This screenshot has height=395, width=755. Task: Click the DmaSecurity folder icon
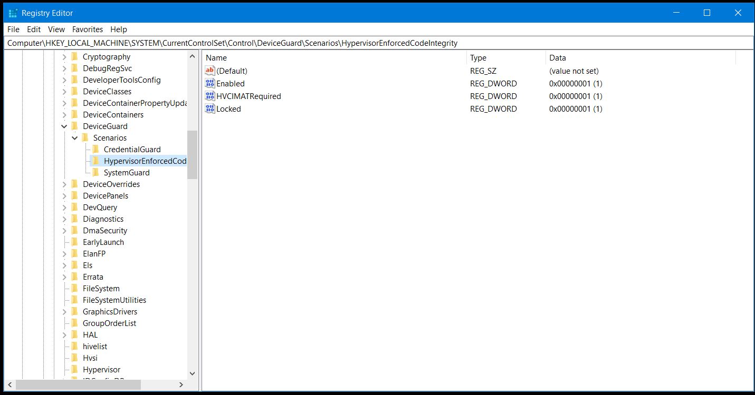[74, 231]
